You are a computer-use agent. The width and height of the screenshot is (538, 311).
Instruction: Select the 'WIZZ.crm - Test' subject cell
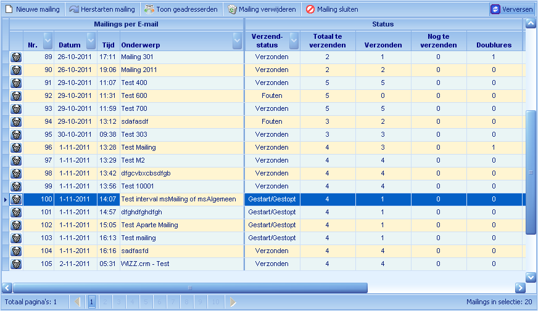pyautogui.click(x=182, y=264)
